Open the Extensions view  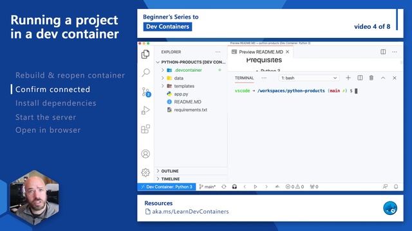pos(145,129)
